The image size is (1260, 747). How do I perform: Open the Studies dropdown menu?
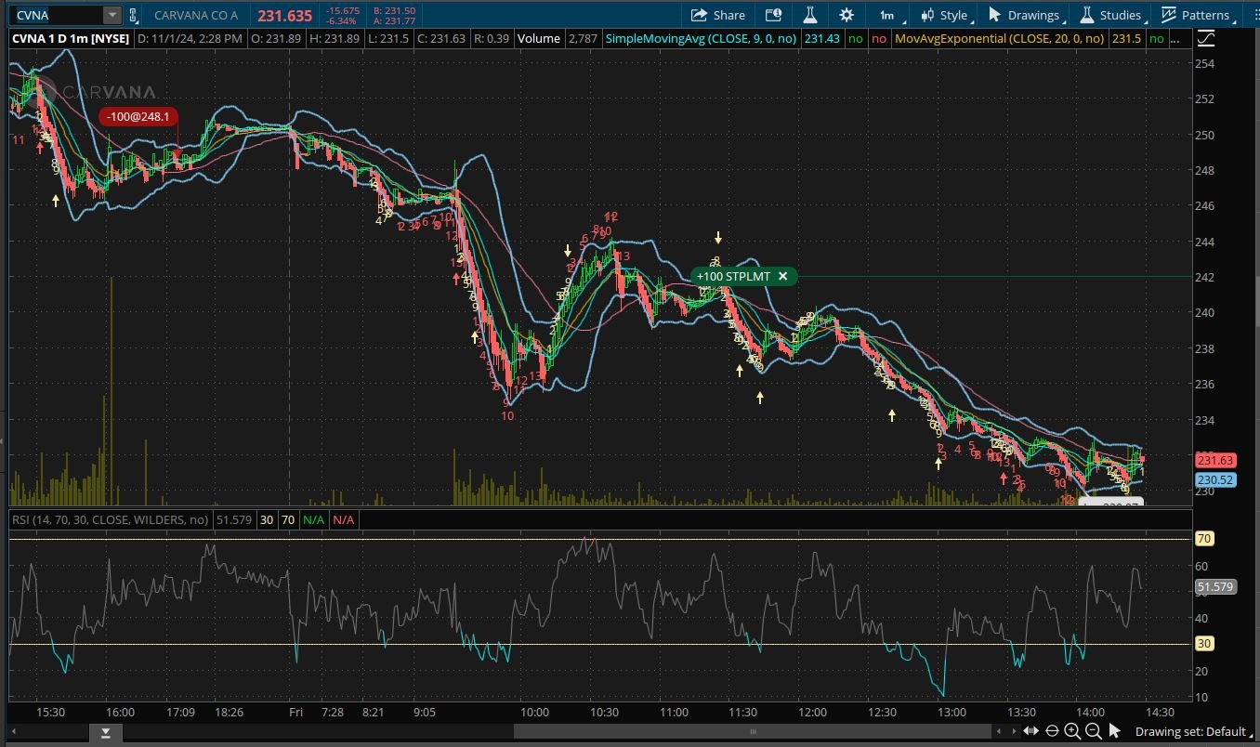point(1110,15)
